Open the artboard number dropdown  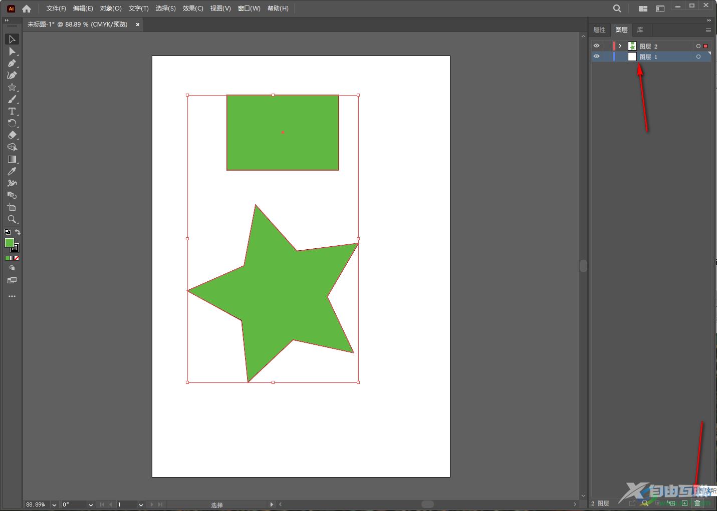pyautogui.click(x=141, y=504)
